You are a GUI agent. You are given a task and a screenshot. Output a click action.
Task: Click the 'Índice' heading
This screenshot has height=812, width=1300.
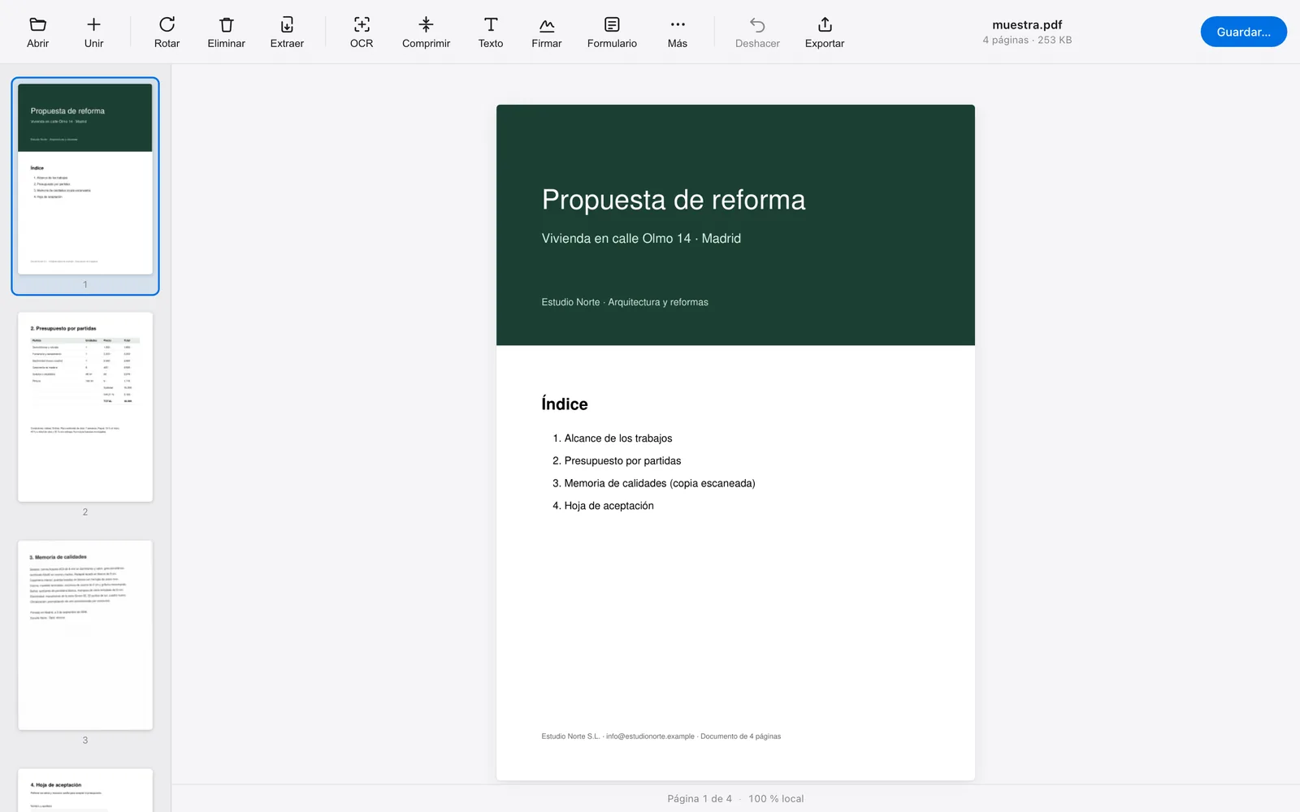click(565, 404)
